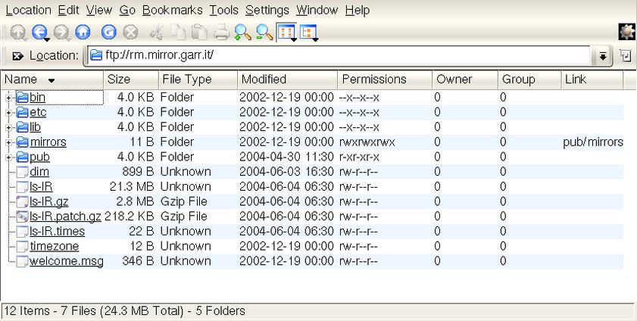The height and width of the screenshot is (321, 637).
Task: Click the Zoom Out magnifier icon
Action: [264, 32]
